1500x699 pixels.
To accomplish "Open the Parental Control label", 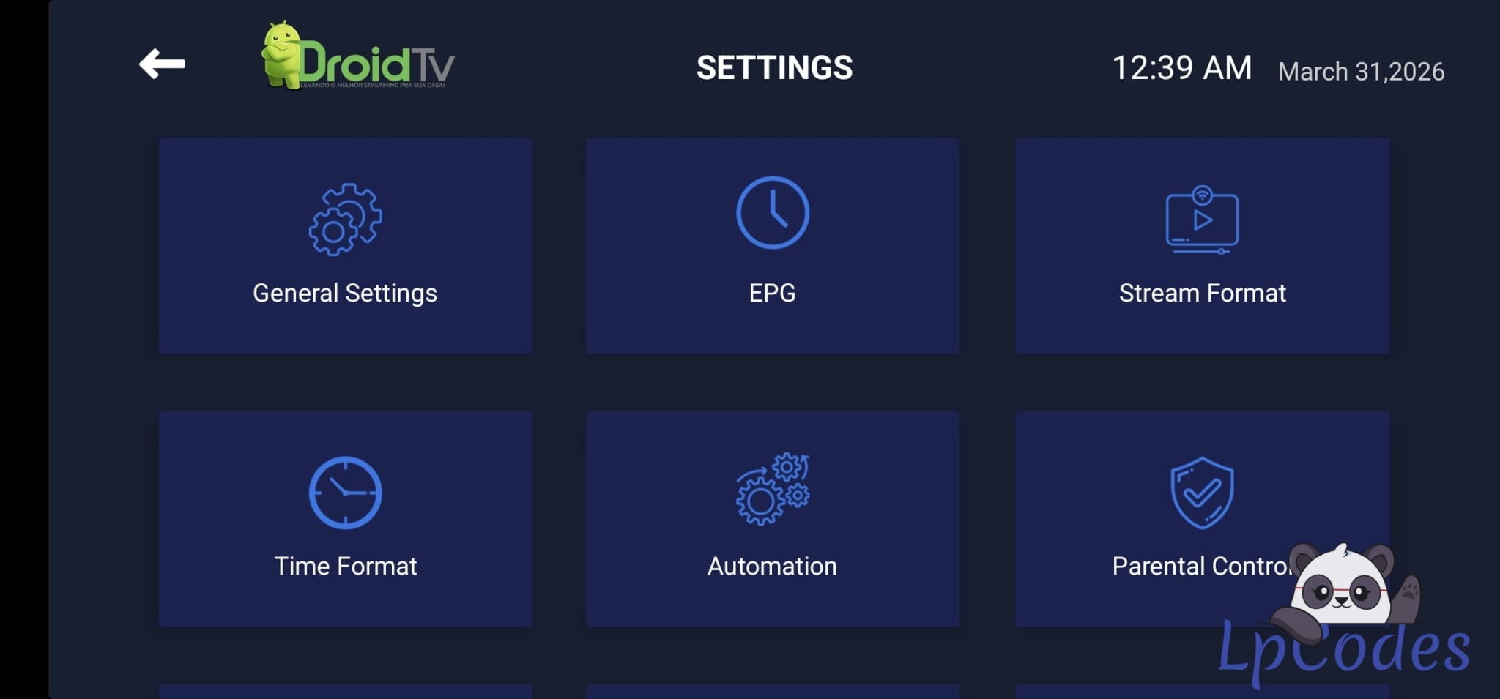I will click(1198, 566).
